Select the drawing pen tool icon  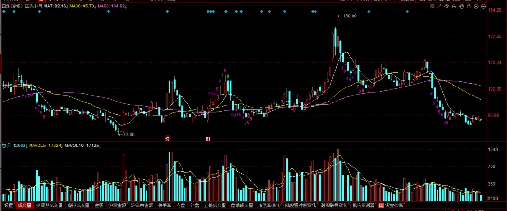439,6
